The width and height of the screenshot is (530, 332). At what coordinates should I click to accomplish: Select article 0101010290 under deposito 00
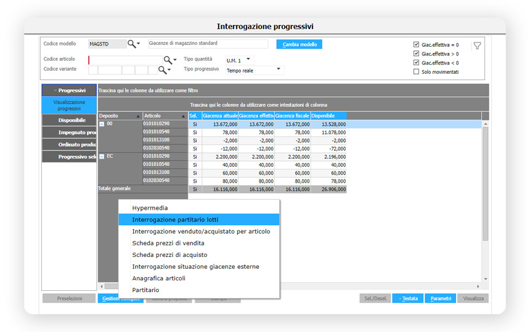tap(165, 124)
